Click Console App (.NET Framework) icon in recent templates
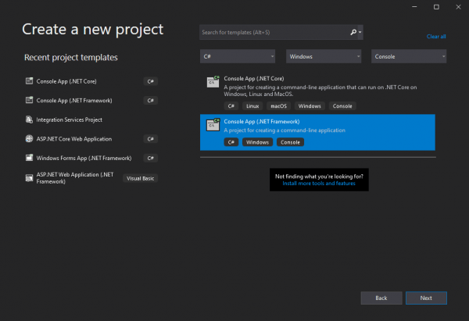Image resolution: width=469 pixels, height=321 pixels. [x=29, y=100]
